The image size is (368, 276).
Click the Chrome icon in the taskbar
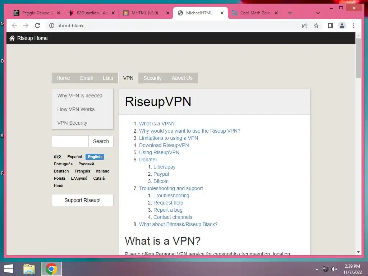point(51,269)
